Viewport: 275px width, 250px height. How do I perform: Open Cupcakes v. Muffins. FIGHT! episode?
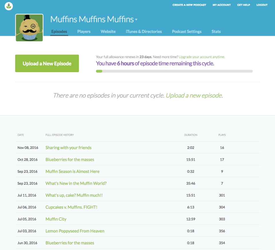(71, 207)
